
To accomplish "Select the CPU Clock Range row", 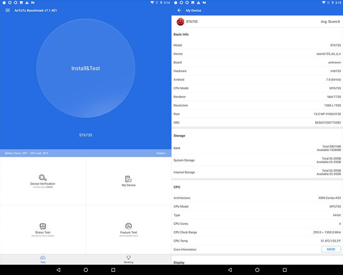I will (257, 232).
